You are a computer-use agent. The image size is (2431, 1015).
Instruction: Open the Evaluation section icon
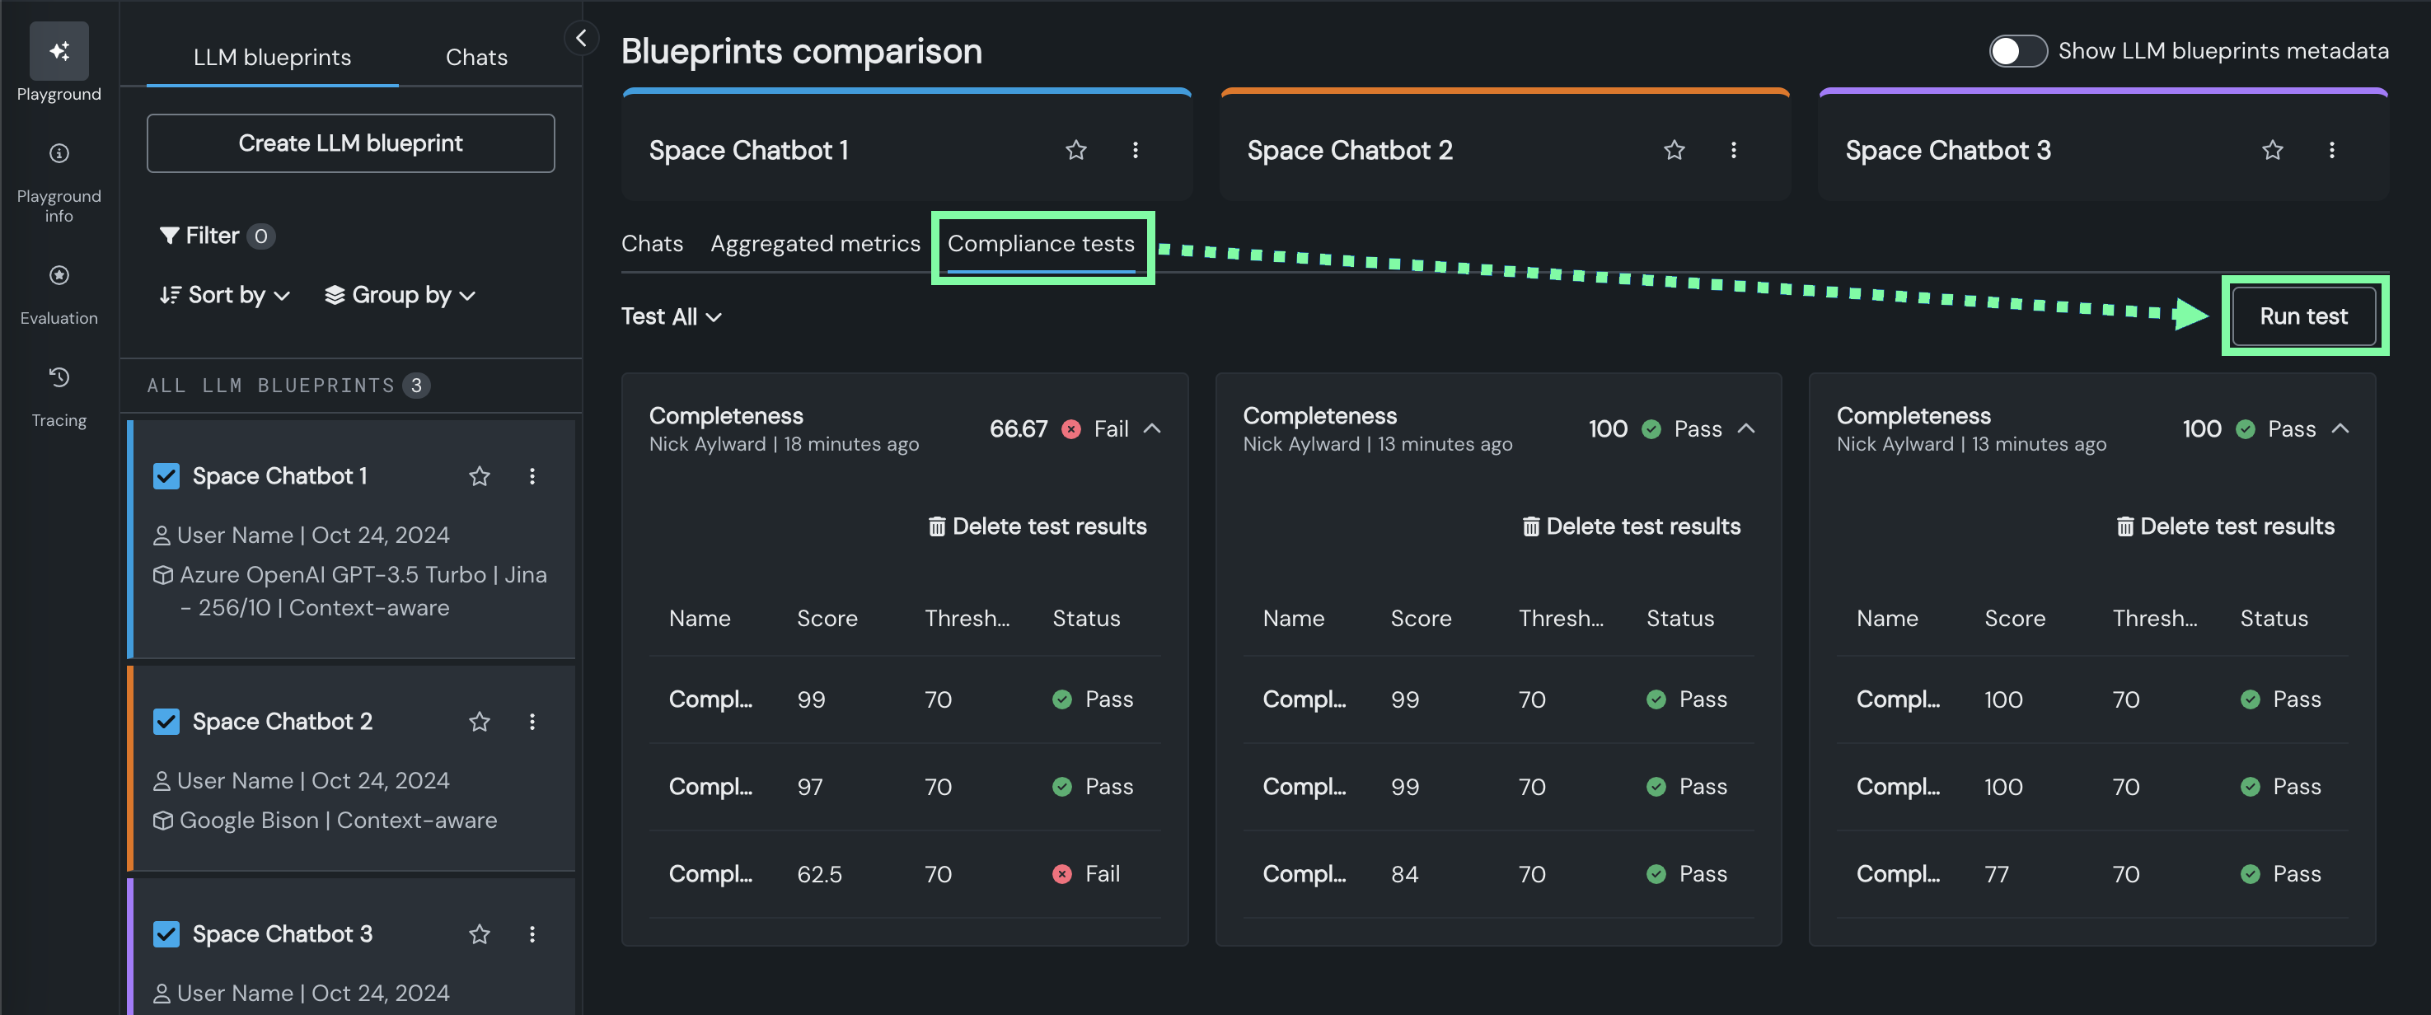[59, 275]
